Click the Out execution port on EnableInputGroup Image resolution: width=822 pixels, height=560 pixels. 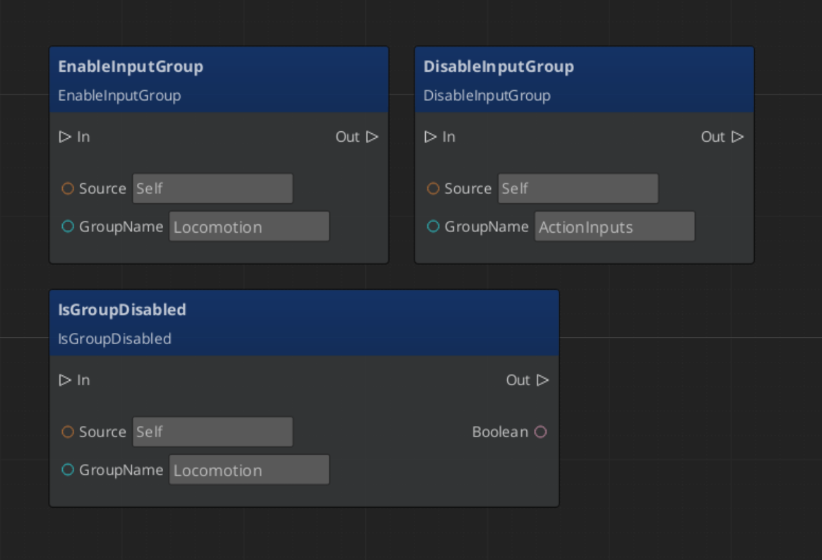(x=373, y=137)
